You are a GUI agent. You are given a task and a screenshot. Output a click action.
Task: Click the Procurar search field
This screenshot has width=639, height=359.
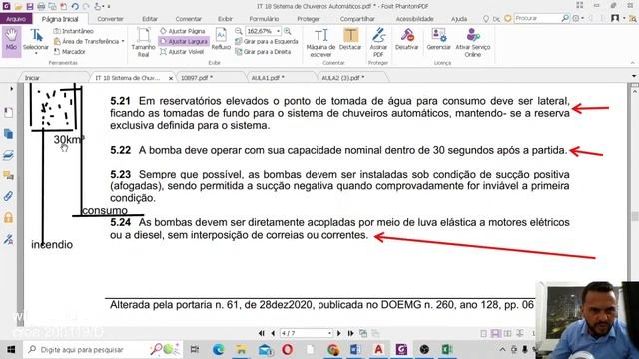pos(537,18)
